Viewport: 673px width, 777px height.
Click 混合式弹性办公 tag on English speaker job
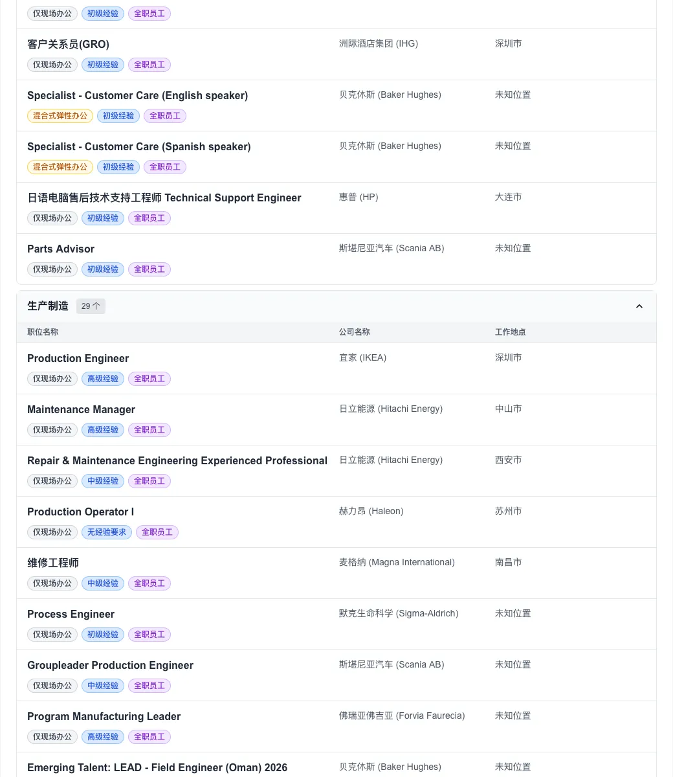click(x=60, y=116)
